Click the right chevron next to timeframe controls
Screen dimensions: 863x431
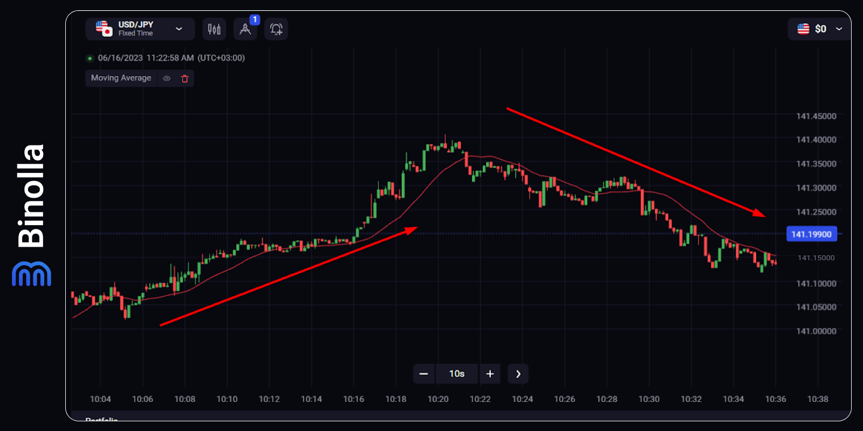pos(518,373)
